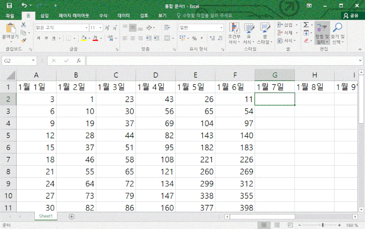The height and width of the screenshot is (229, 365).
Task: Click the Decrease Decimal icon
Action: tap(220, 38)
